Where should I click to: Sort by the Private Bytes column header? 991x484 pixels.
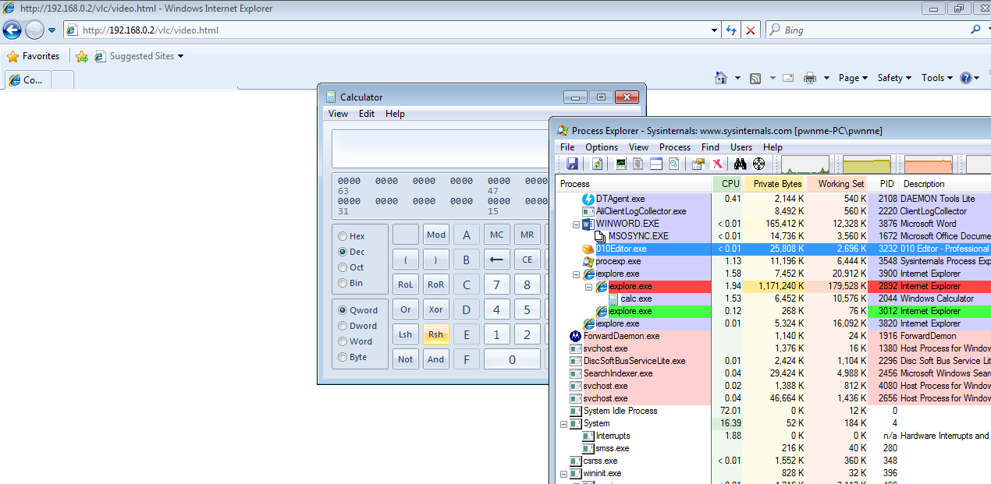[x=773, y=184]
